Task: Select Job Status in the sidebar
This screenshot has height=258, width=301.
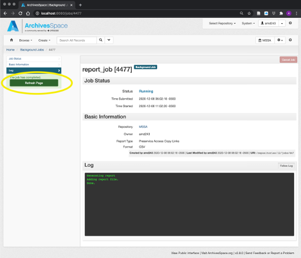Action: [x=34, y=58]
